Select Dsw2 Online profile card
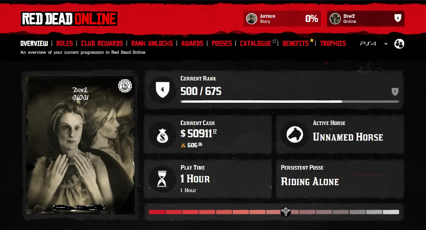This screenshot has height=230, width=426. pos(366,19)
